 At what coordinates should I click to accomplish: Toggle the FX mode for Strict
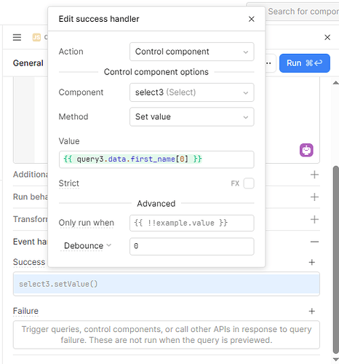click(x=235, y=183)
